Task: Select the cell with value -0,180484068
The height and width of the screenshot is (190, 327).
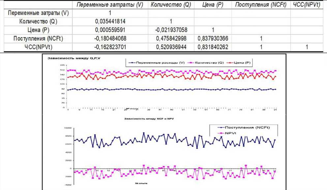Action: 110,38
